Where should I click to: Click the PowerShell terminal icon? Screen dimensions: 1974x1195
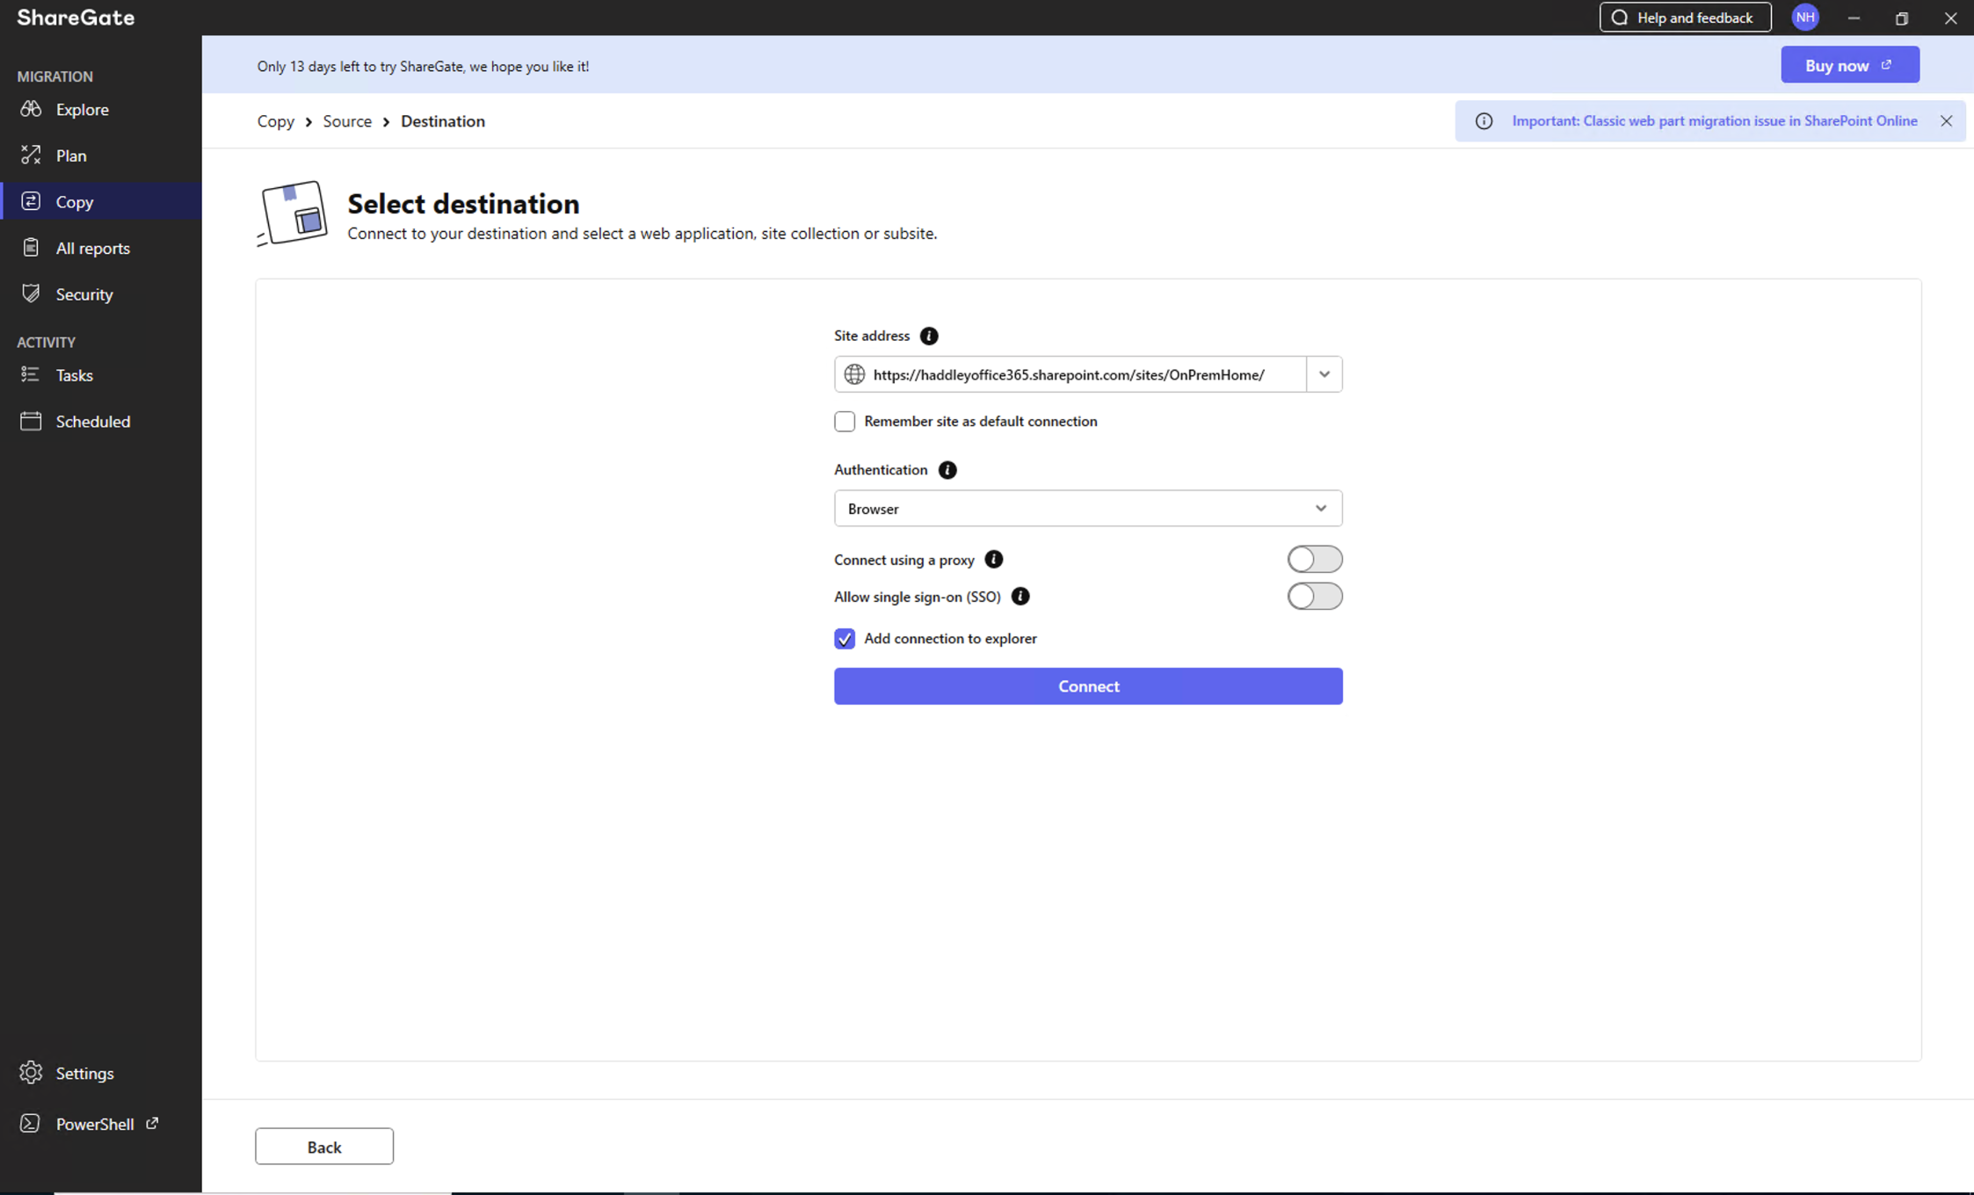click(x=31, y=1124)
